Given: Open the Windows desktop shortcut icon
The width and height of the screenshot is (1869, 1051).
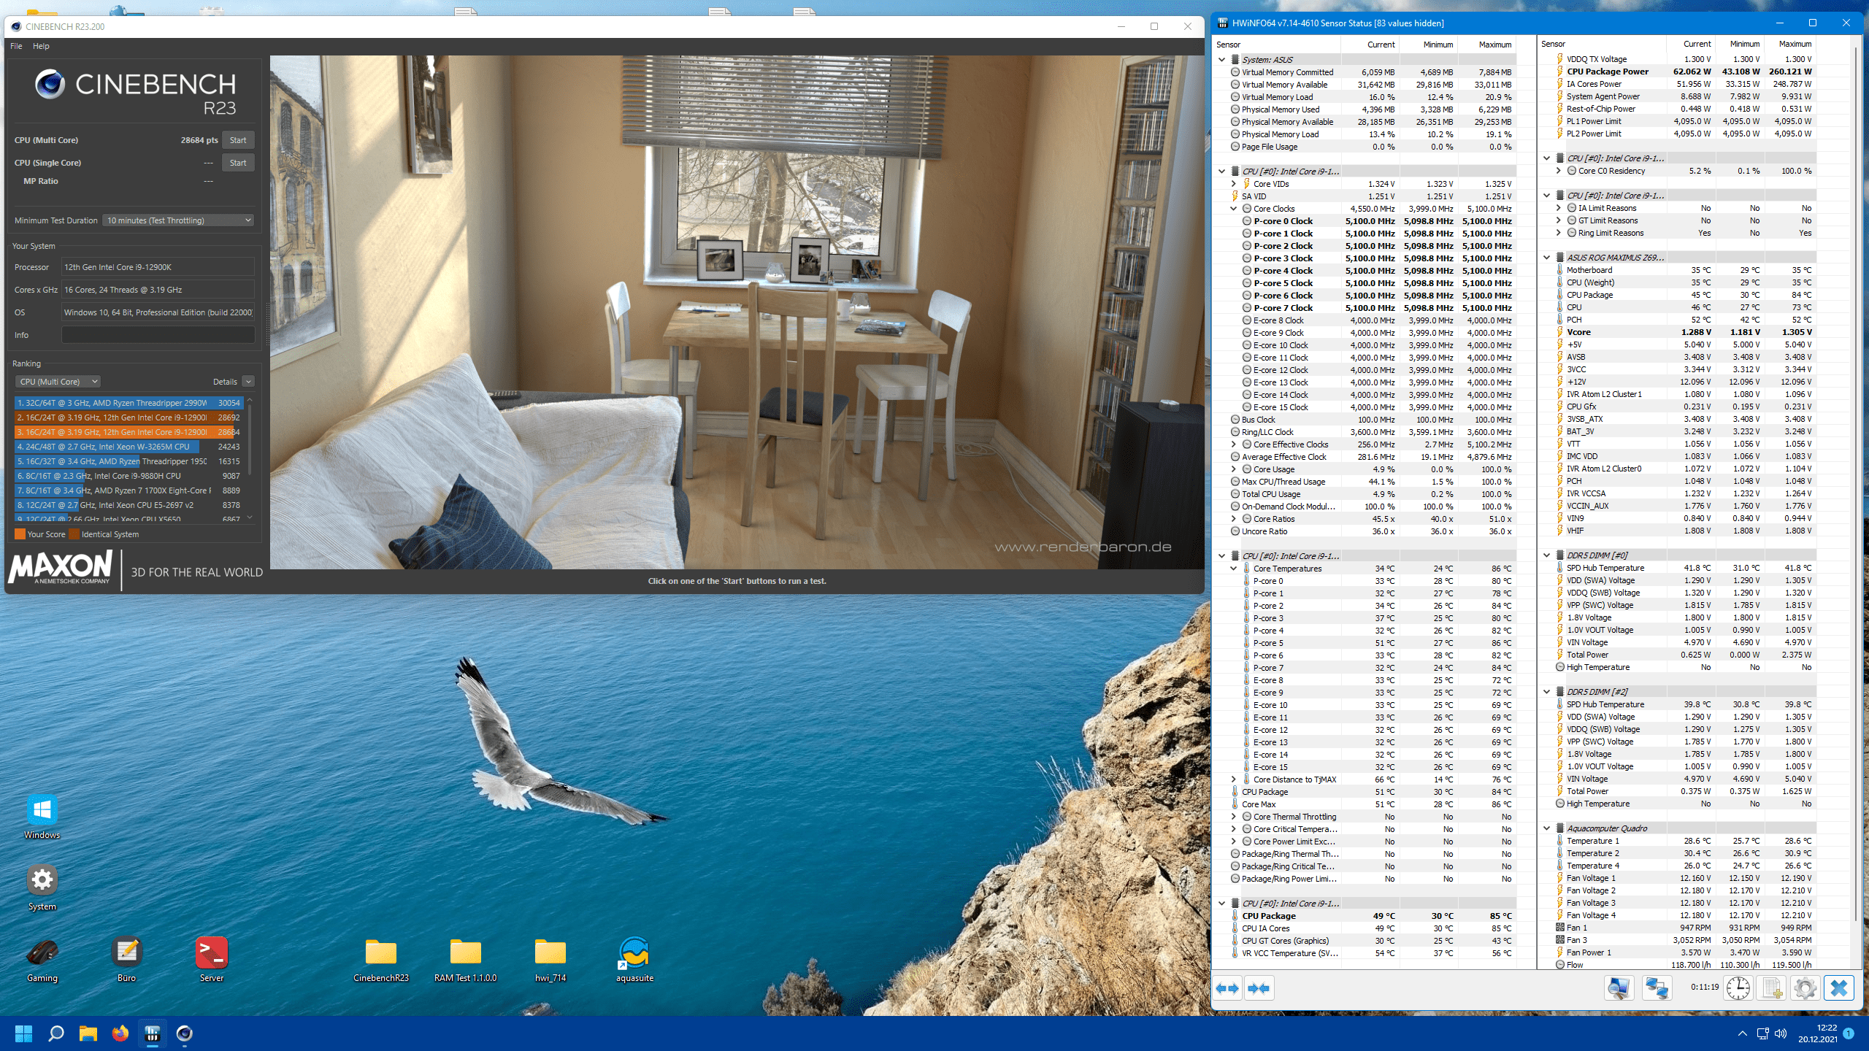Looking at the screenshot, I should [x=42, y=817].
